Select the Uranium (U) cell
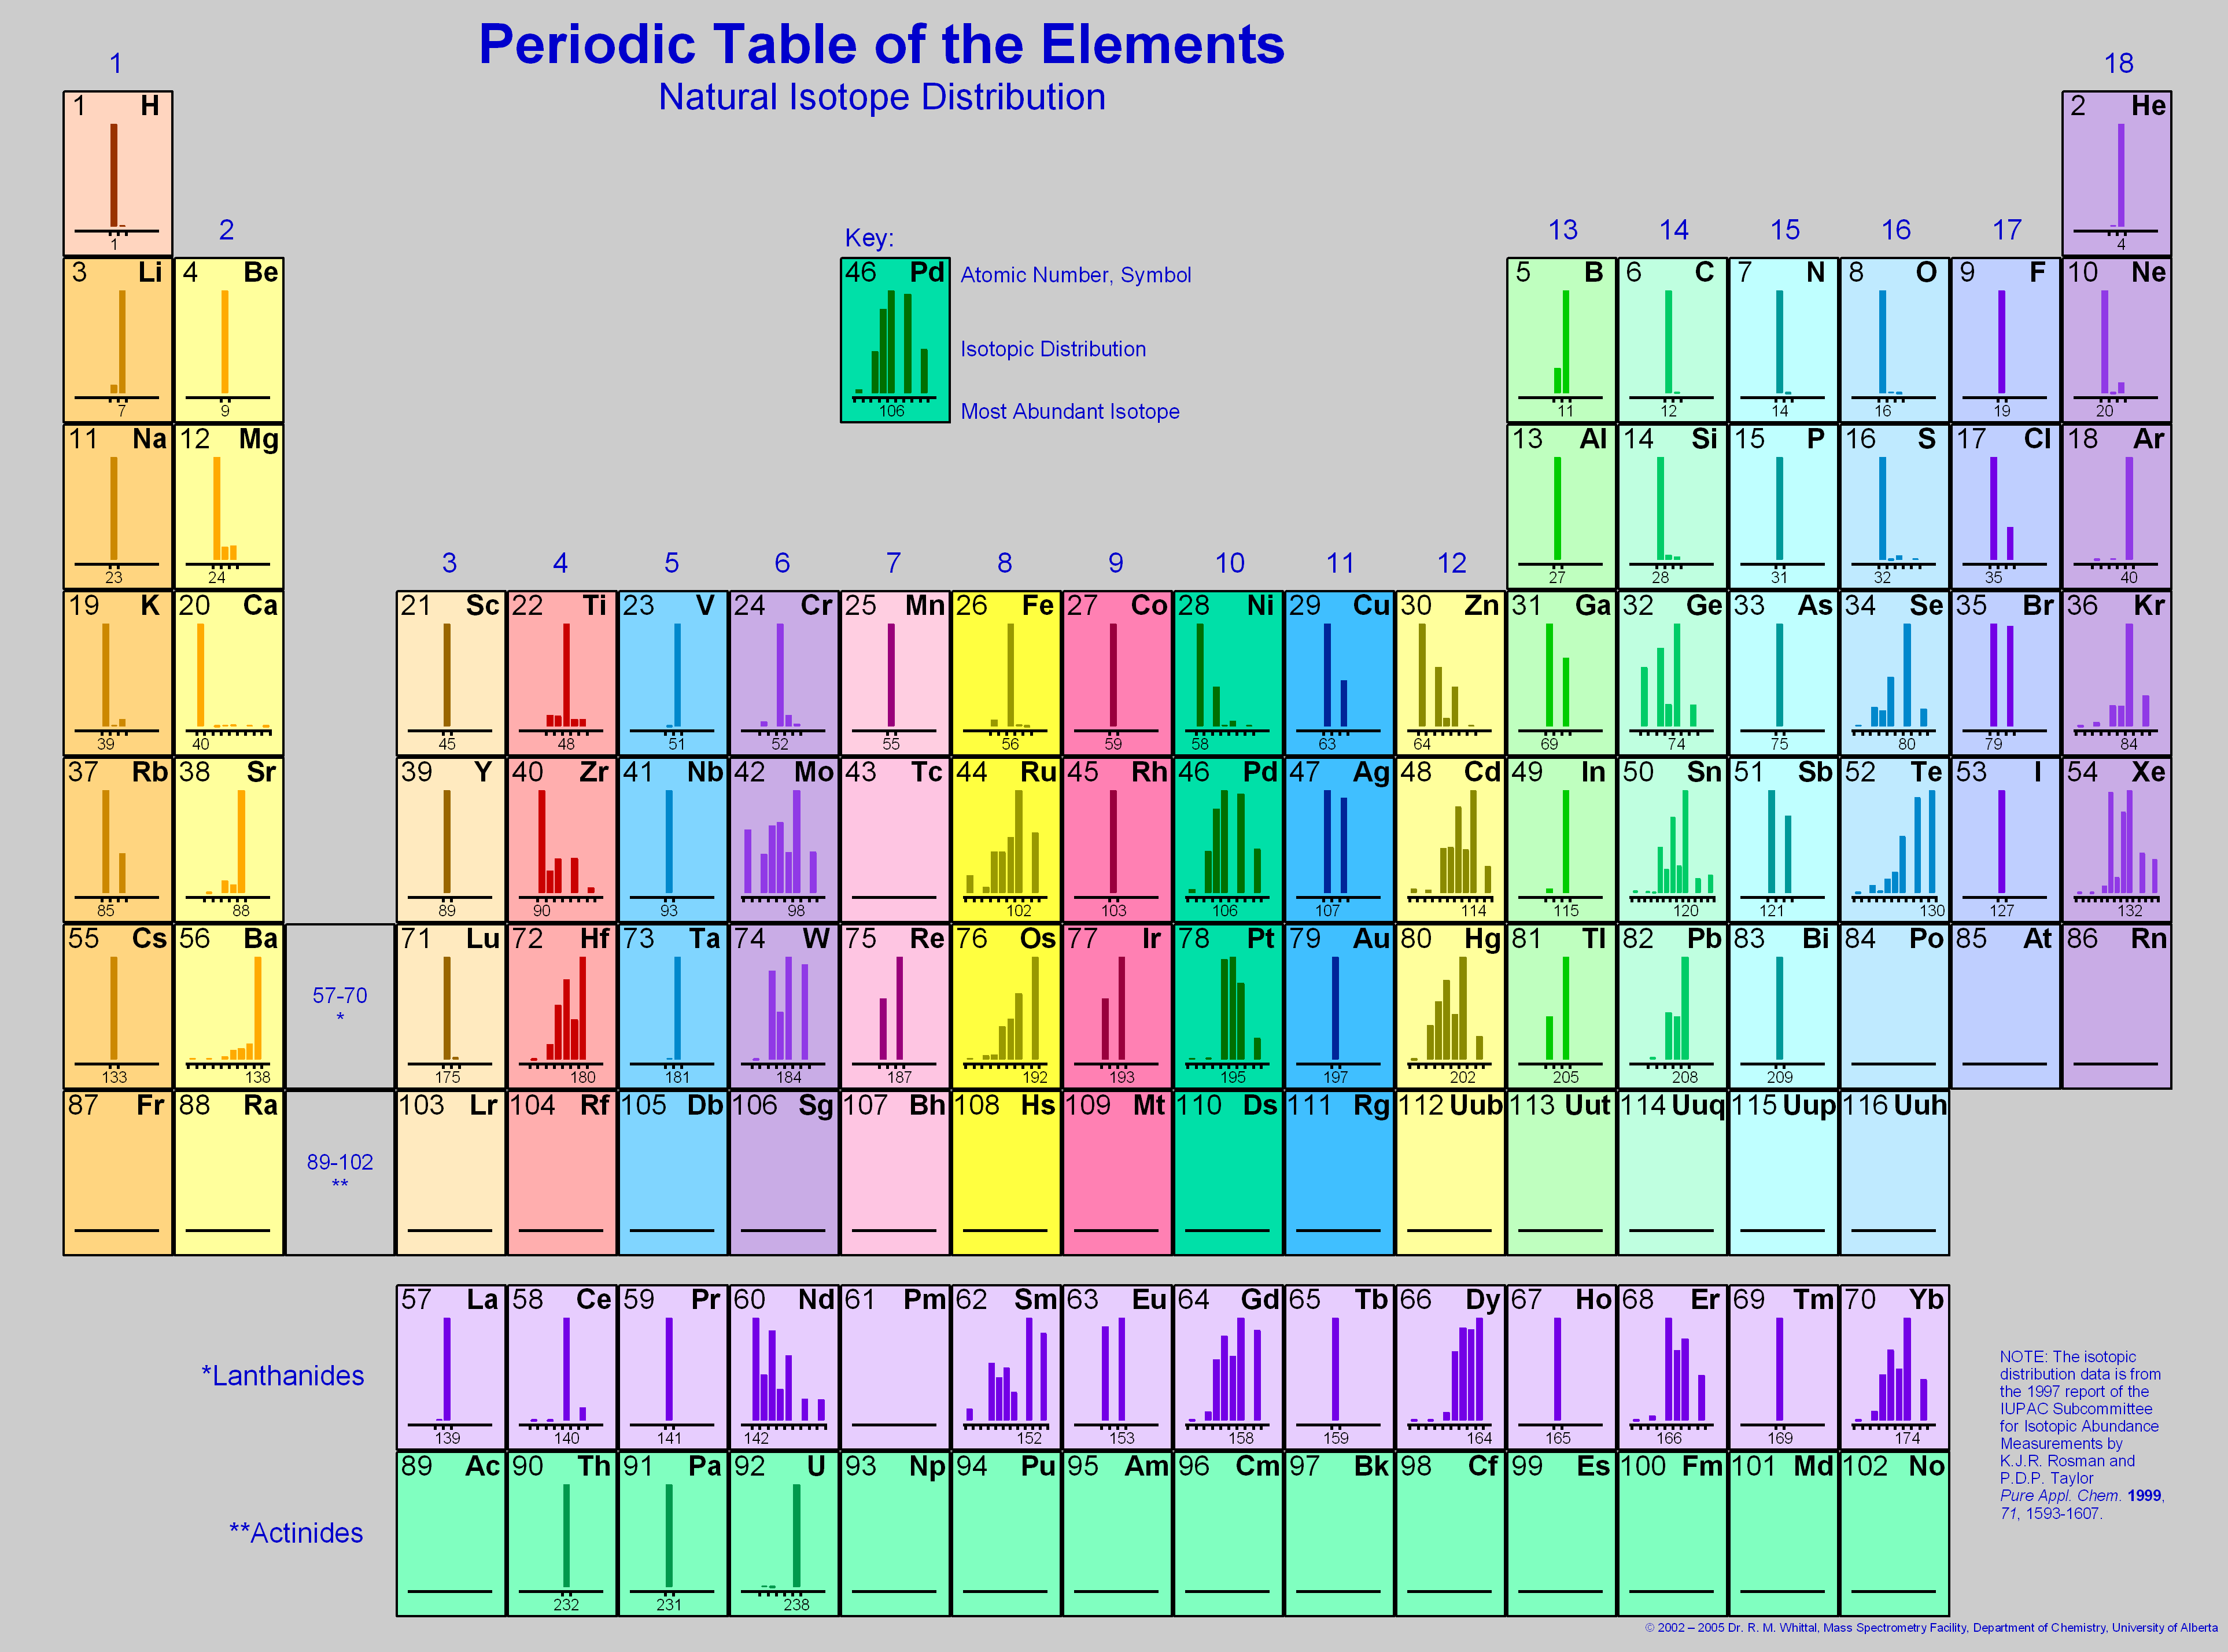 [x=784, y=1533]
